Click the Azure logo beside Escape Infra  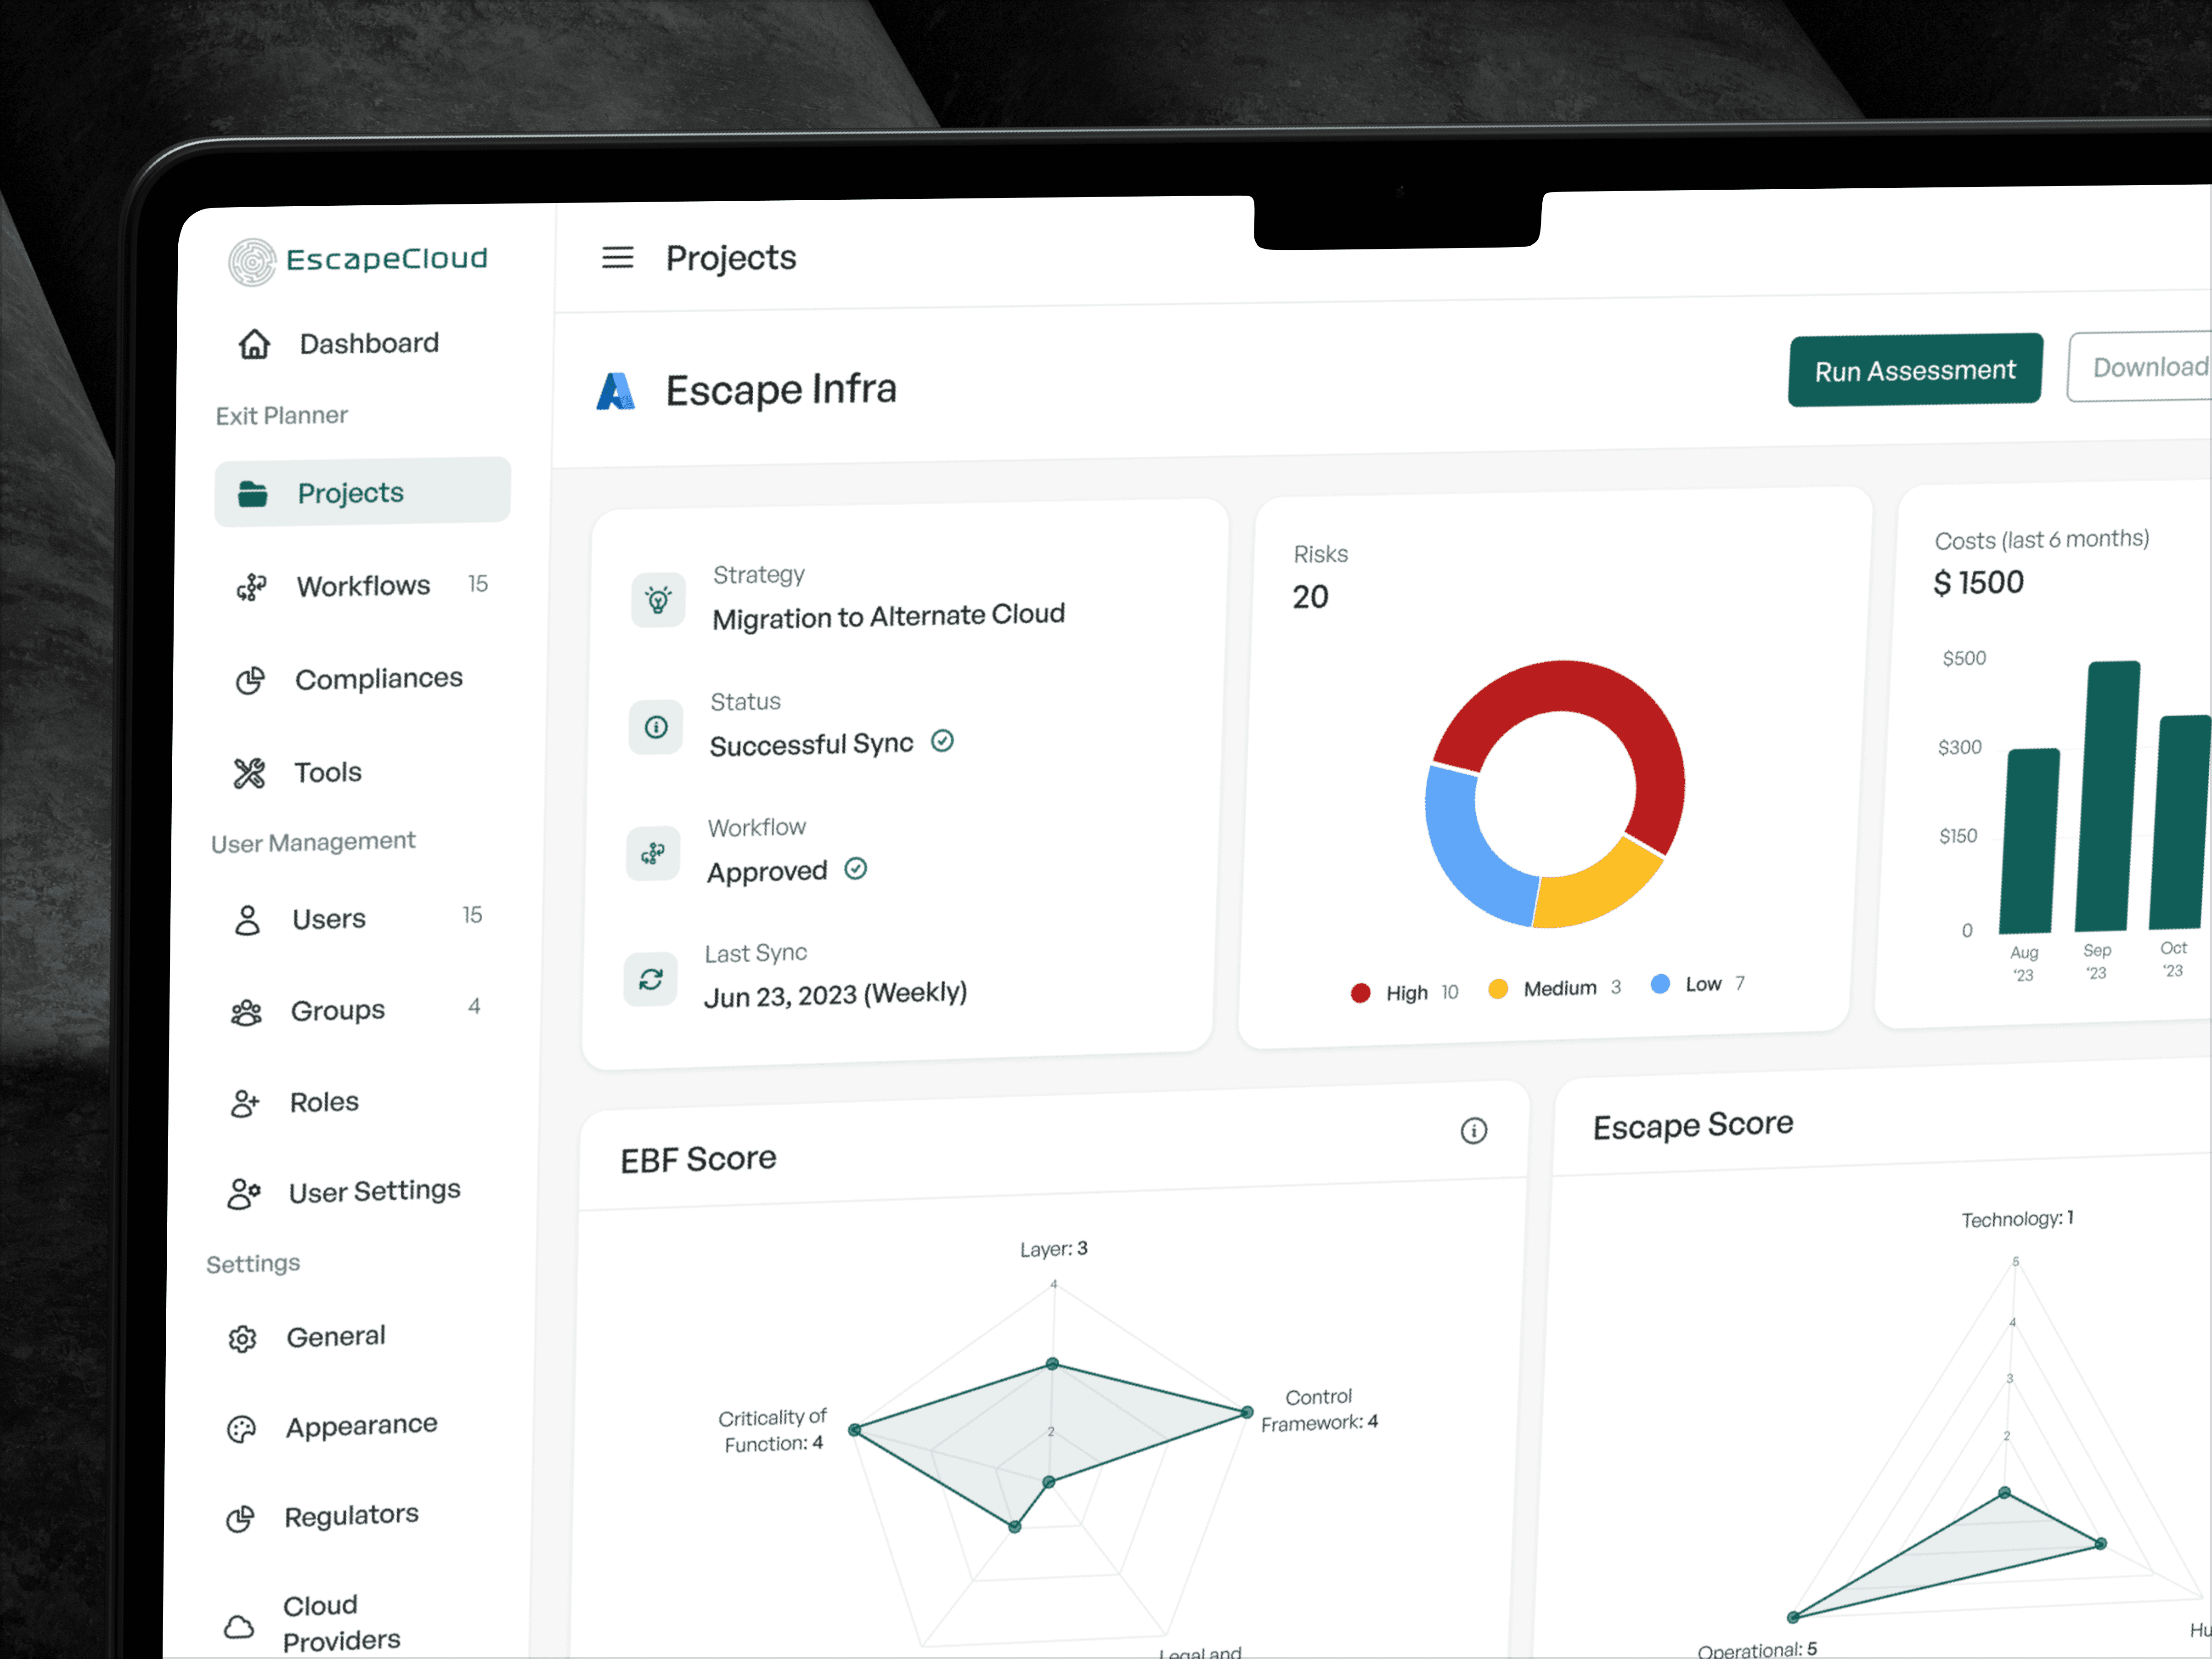[616, 391]
